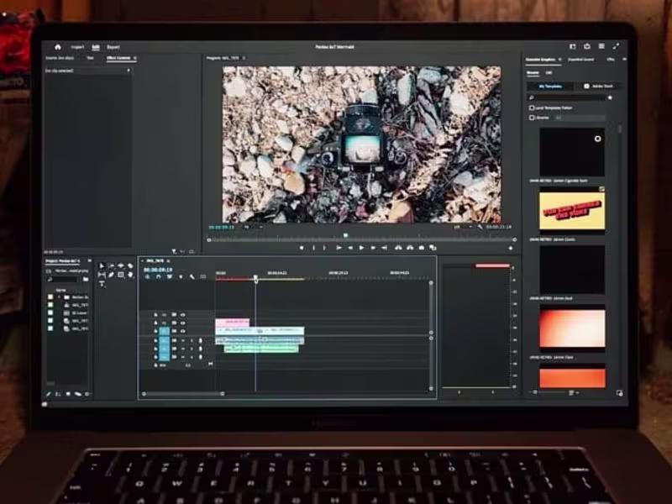This screenshot has width=672, height=504.
Task: Open the playback resolution dropdown
Action: click(463, 227)
